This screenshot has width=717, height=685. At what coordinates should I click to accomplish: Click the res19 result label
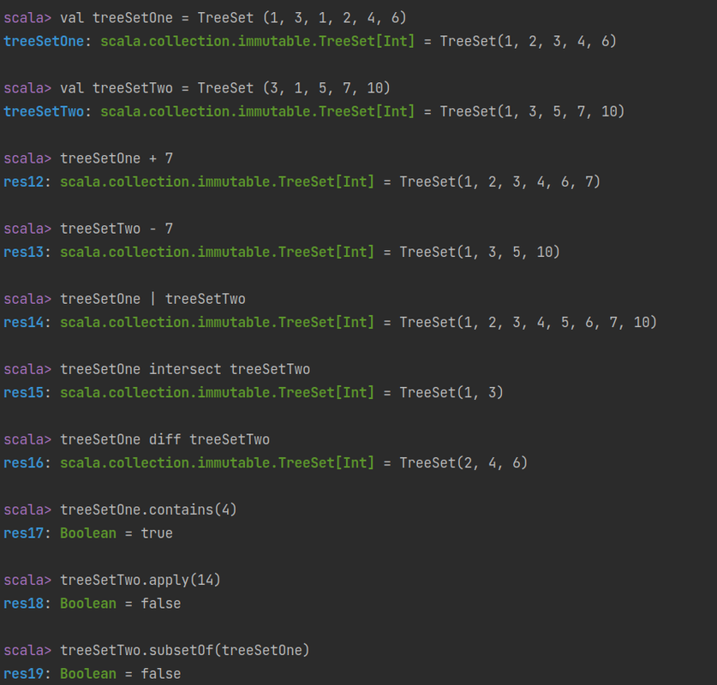click(24, 674)
